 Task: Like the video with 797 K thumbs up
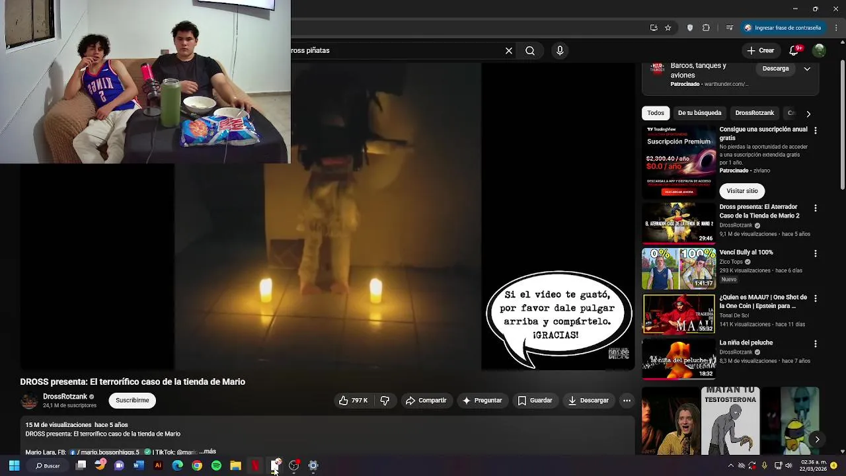[354, 401]
